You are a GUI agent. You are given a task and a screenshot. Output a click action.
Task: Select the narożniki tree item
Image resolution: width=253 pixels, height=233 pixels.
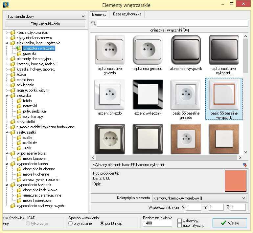click(x=30, y=106)
